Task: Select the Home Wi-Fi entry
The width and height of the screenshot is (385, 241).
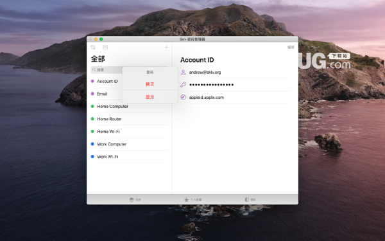Action: pyautogui.click(x=129, y=132)
